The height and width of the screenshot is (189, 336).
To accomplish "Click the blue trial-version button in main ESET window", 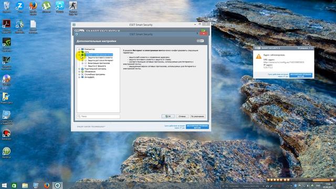I will click(x=197, y=127).
